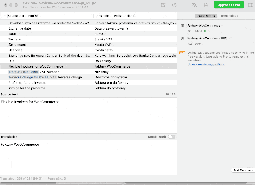Click the Update from code clock icon
The height and width of the screenshot is (185, 255).
174,5
